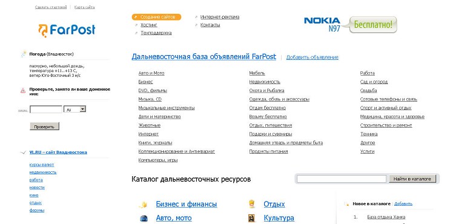
Task: Open the Nokia N97 Бесплатно banner
Action: (x=351, y=25)
